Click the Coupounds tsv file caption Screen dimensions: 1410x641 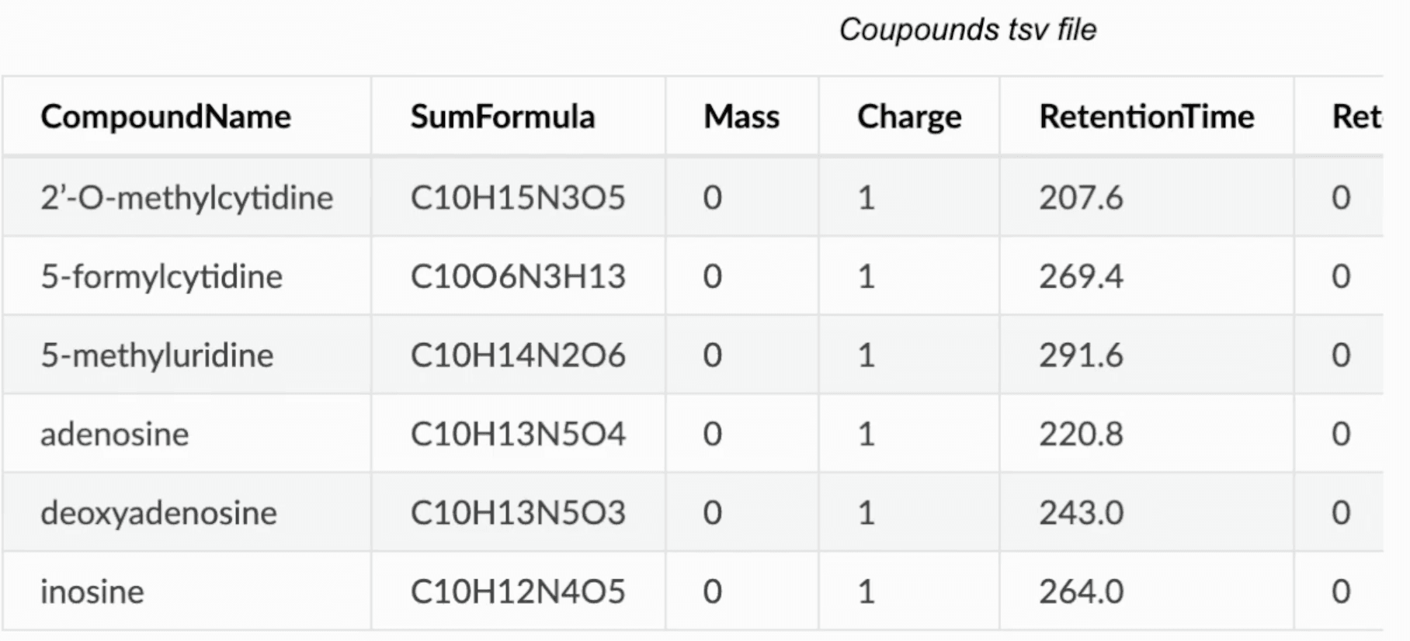(967, 29)
